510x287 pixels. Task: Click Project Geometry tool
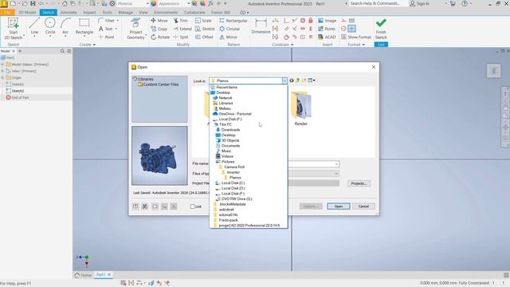point(135,29)
